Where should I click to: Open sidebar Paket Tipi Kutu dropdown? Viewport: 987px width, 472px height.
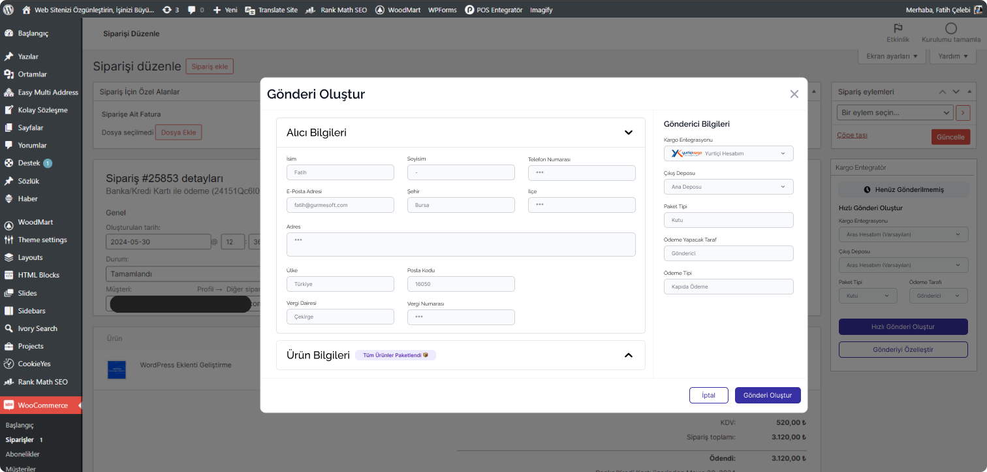pyautogui.click(x=868, y=296)
